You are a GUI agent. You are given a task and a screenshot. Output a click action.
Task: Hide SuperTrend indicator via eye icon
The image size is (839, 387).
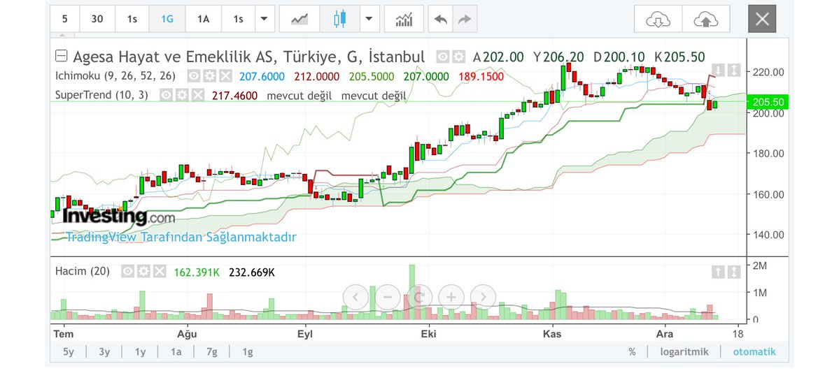click(x=166, y=95)
